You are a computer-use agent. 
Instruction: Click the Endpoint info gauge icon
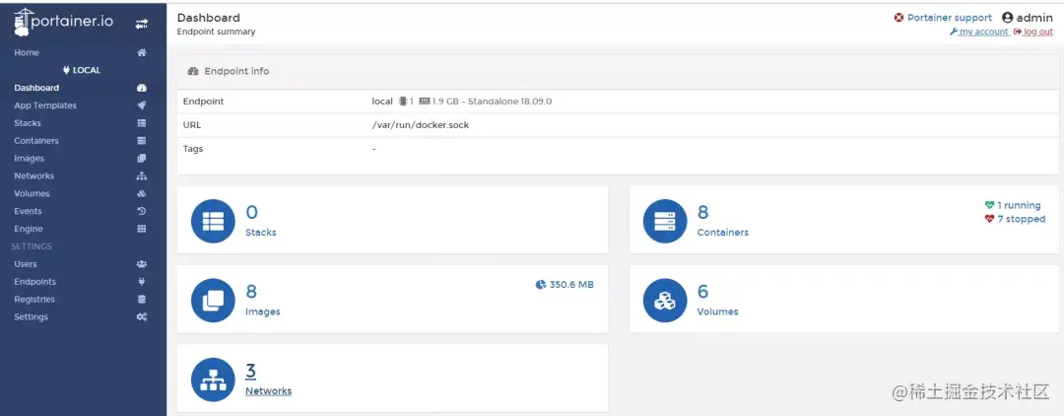pyautogui.click(x=193, y=71)
